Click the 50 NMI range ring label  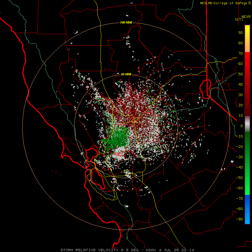[126, 74]
